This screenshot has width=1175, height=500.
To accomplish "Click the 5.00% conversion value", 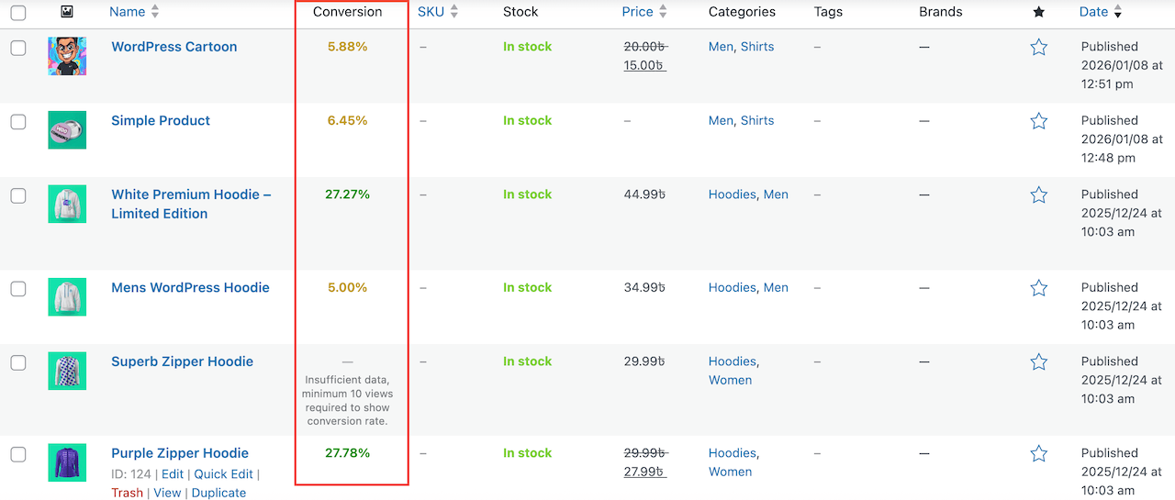I will coord(347,287).
